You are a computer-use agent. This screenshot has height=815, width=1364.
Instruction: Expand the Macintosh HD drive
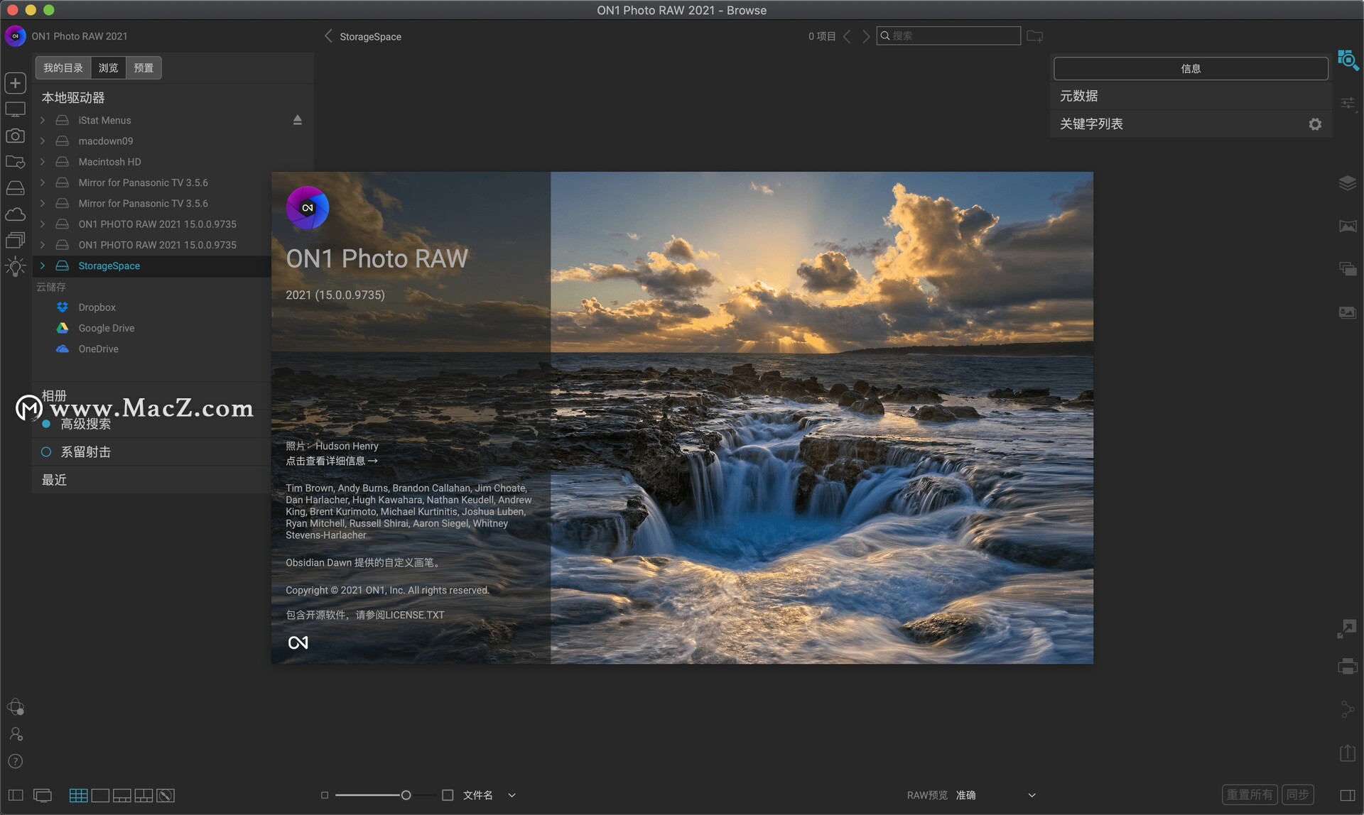click(x=43, y=161)
